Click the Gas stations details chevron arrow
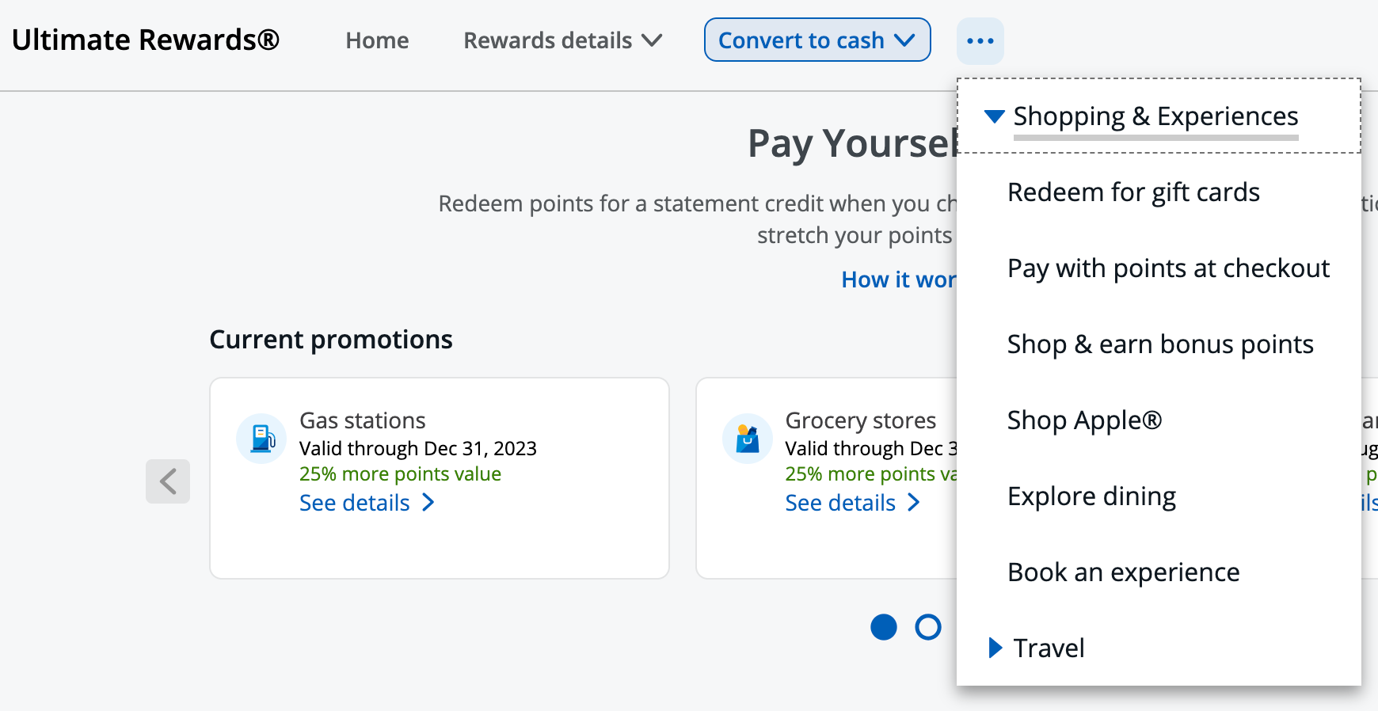 tap(428, 503)
